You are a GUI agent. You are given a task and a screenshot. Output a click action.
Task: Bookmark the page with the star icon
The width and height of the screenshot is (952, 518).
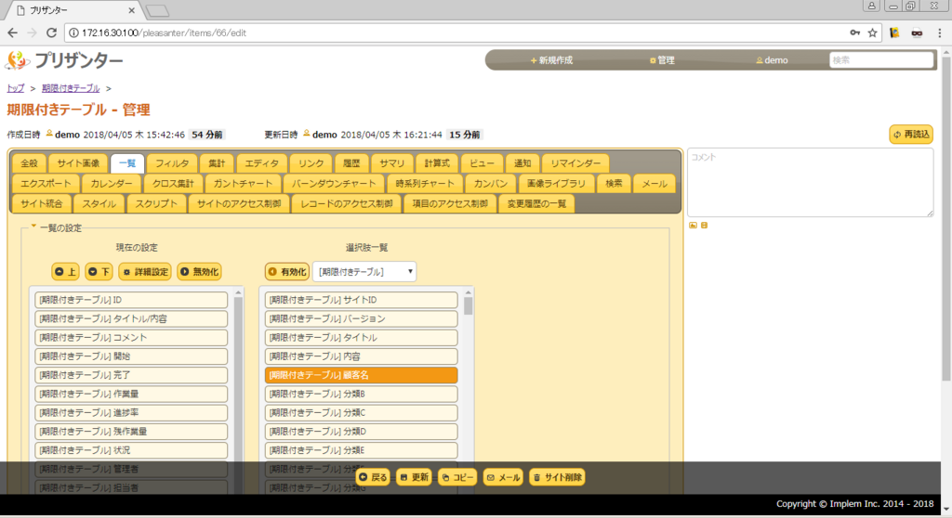tap(872, 32)
